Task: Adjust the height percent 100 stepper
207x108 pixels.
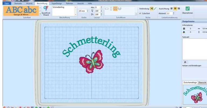Action: click(101, 14)
